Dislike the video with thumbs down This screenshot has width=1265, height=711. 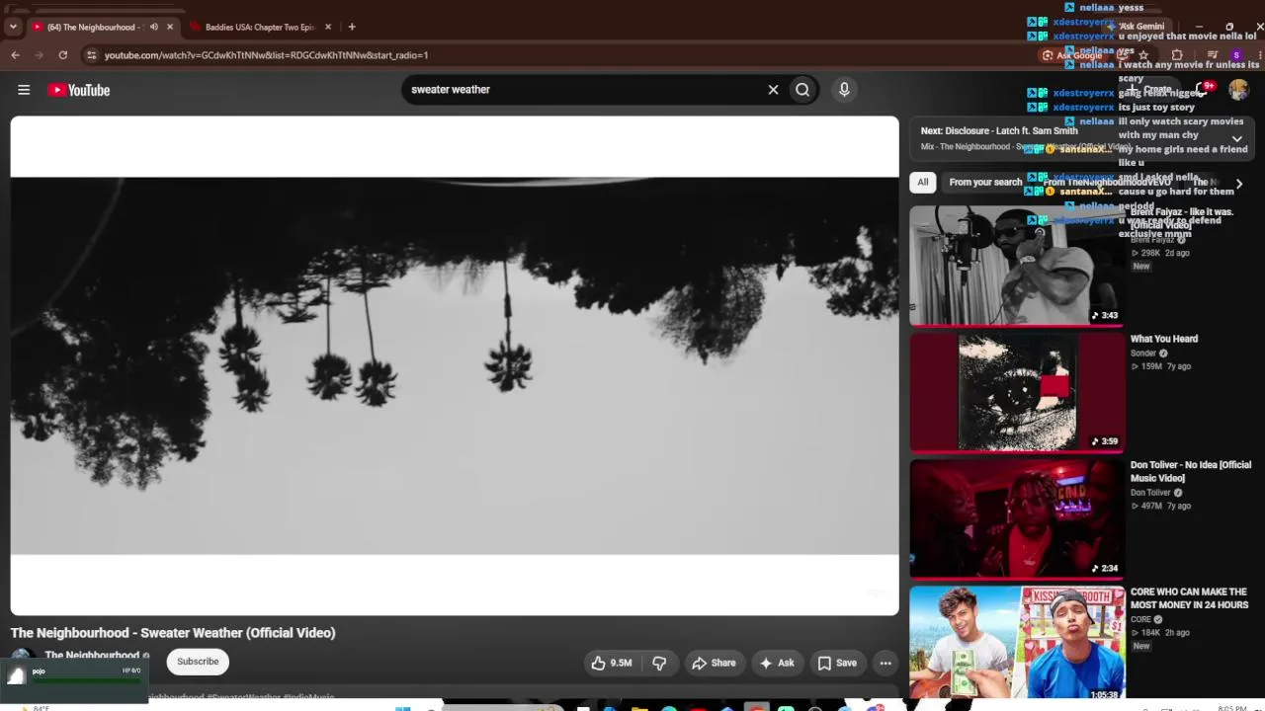click(x=659, y=663)
